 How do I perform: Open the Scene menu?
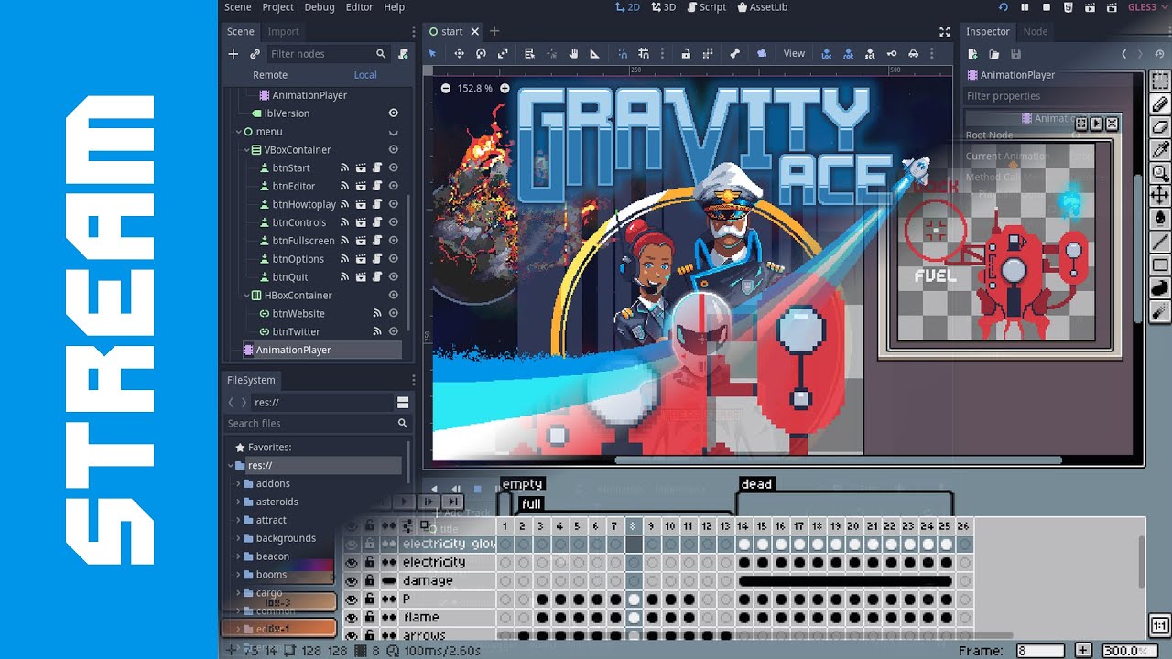238,7
